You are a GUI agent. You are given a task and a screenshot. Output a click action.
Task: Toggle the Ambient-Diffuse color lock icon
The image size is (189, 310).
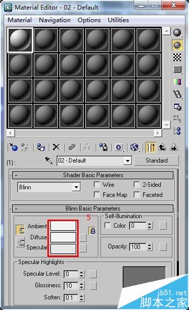(x=92, y=231)
